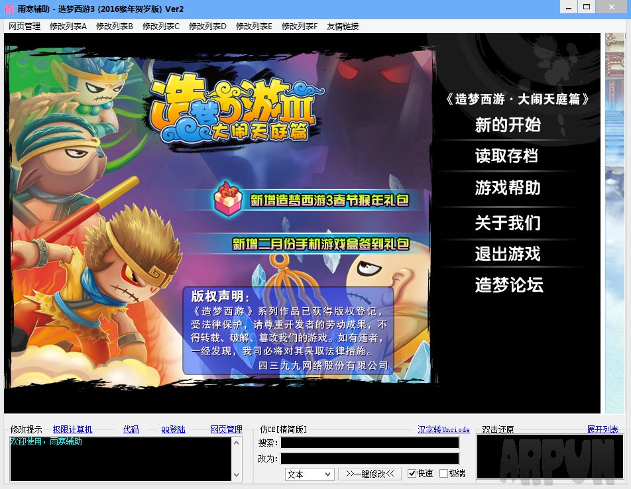
Task: Minimize the 雨寒辅助 window
Action: tap(569, 7)
